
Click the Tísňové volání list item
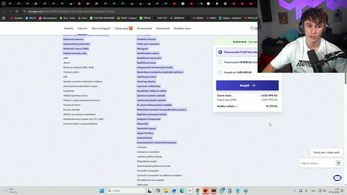(71, 72)
